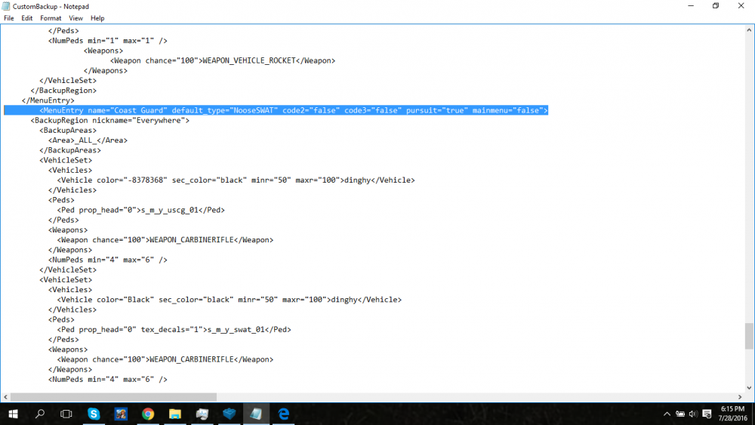The image size is (755, 425).
Task: Open Google Chrome from the taskbar
Action: [148, 414]
